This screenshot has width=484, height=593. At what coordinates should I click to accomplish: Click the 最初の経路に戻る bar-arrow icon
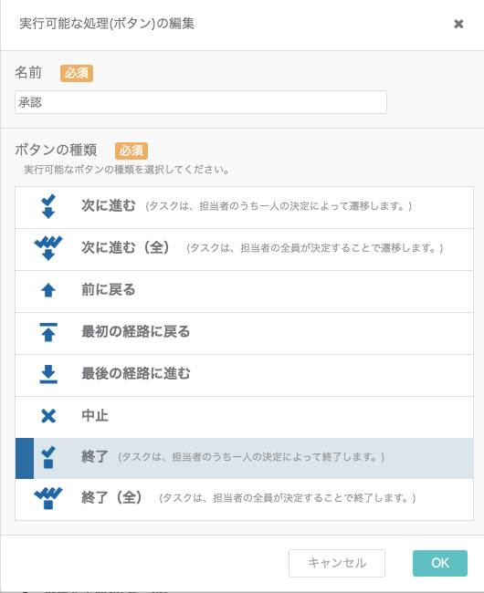coord(48,332)
